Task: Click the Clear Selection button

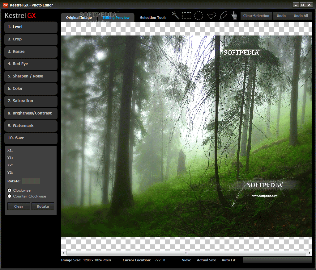Action: 256,16
